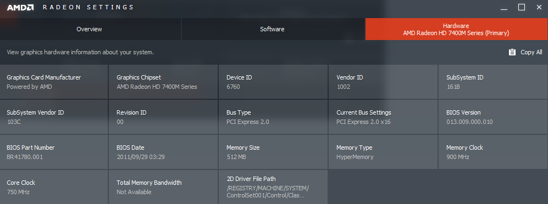Click the Powered by AMD text
548x204 pixels.
tap(29, 87)
